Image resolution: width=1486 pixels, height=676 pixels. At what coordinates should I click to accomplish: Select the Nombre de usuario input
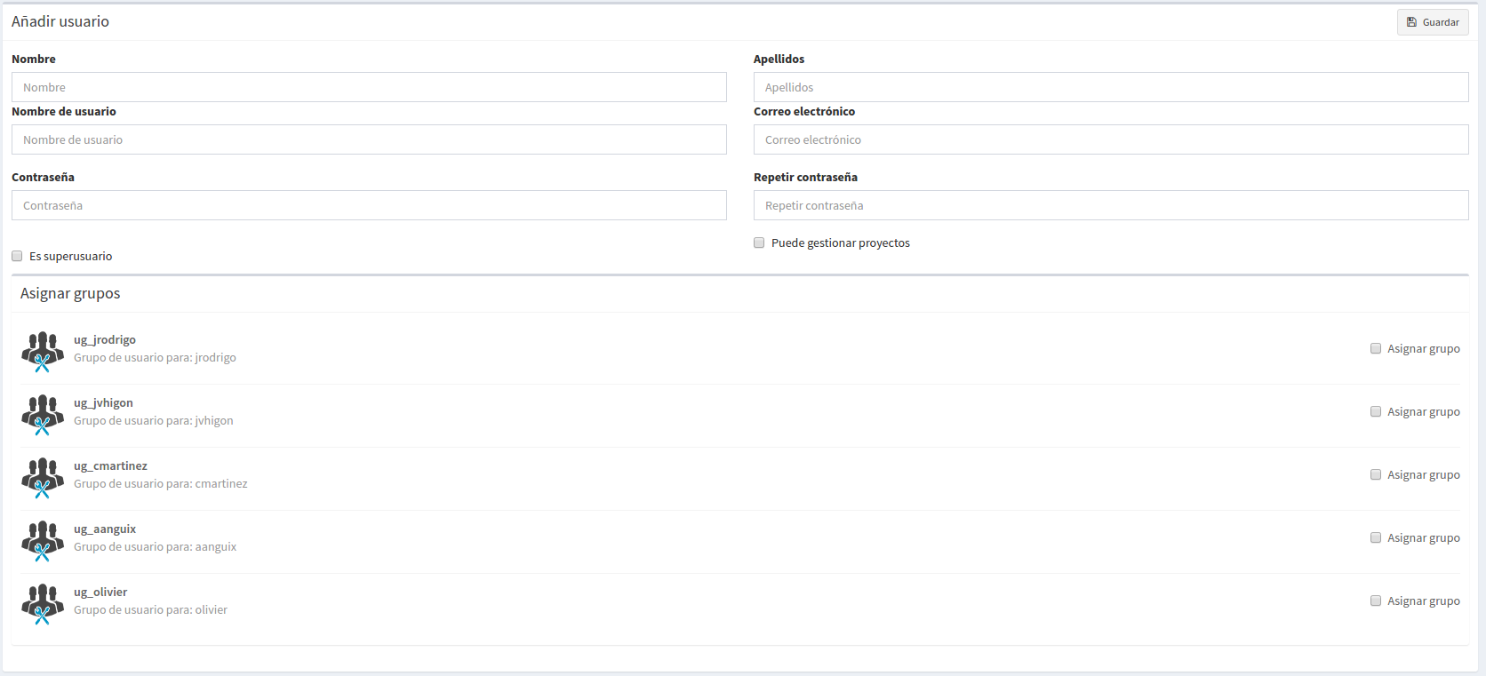click(x=369, y=139)
